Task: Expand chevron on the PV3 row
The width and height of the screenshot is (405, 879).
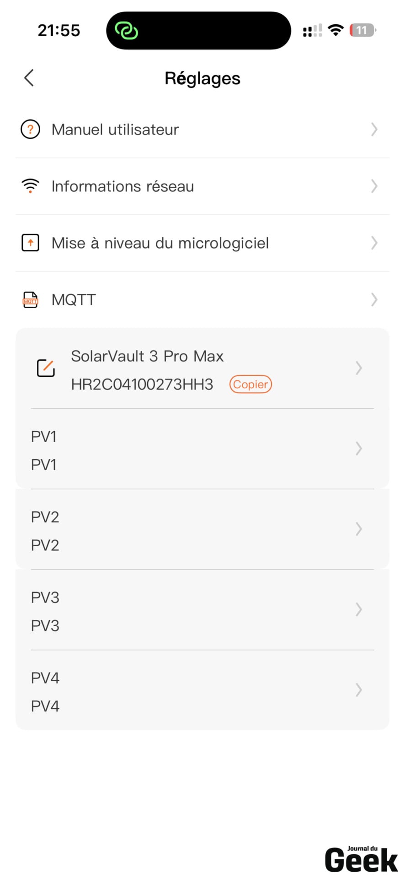Action: (x=359, y=609)
